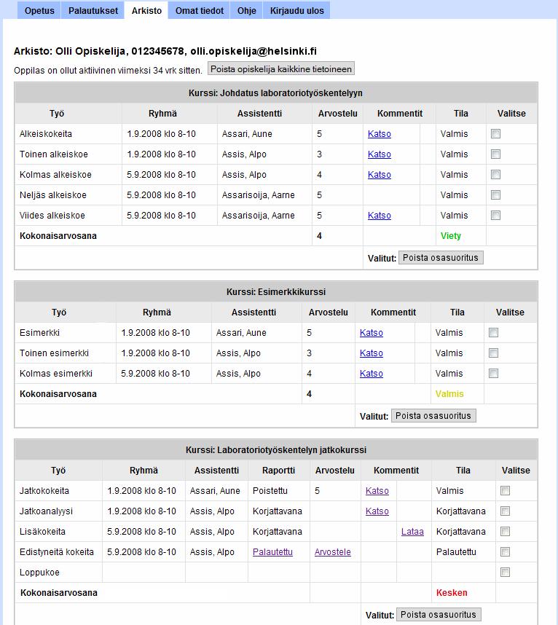
Task: Click the Kurssi: Laboratoriotyöskentelyn jatkokurssi header
Action: click(x=276, y=449)
